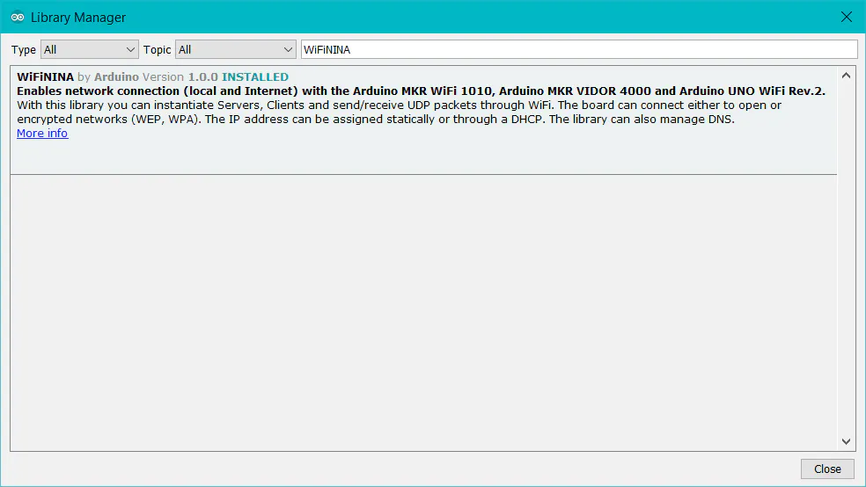The height and width of the screenshot is (487, 866).
Task: Click the bold description starting with Enables network connection
Action: tap(421, 91)
